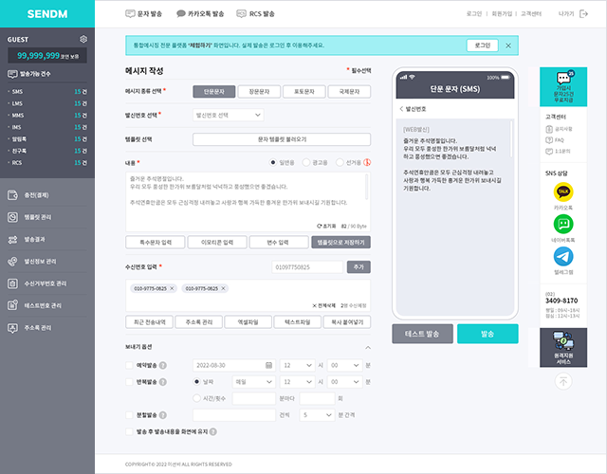Check 발송 후 발송내용을 화면에 유지
This screenshot has height=474, width=607.
(x=129, y=432)
